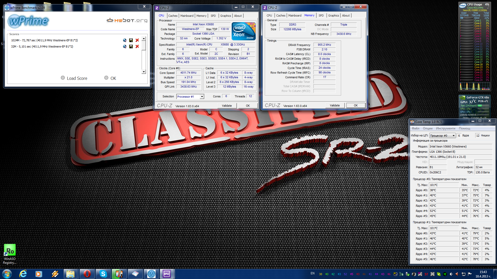This screenshot has height=279, width=497.
Task: Click the Core Temp model field
Action: coord(461,146)
